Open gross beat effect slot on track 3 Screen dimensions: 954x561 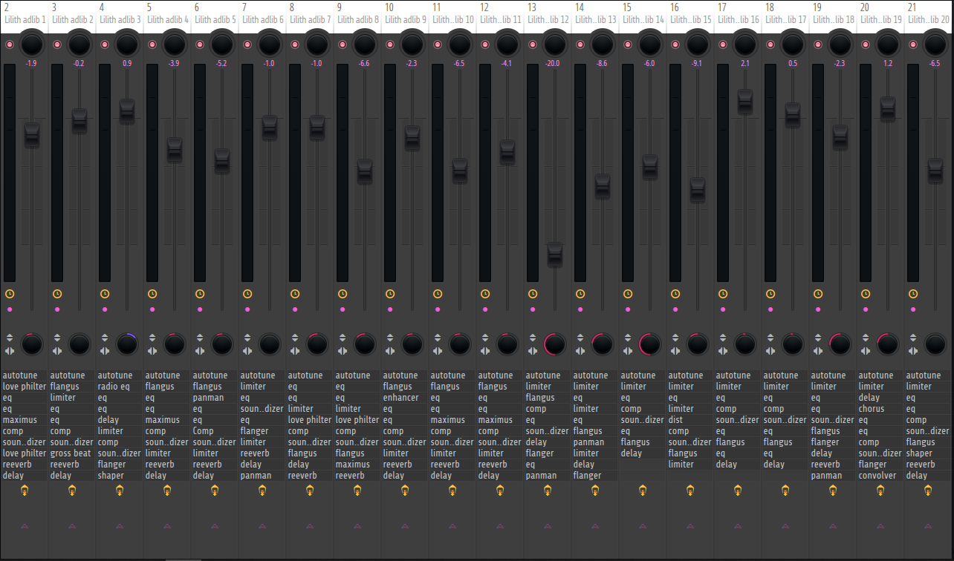pos(72,453)
